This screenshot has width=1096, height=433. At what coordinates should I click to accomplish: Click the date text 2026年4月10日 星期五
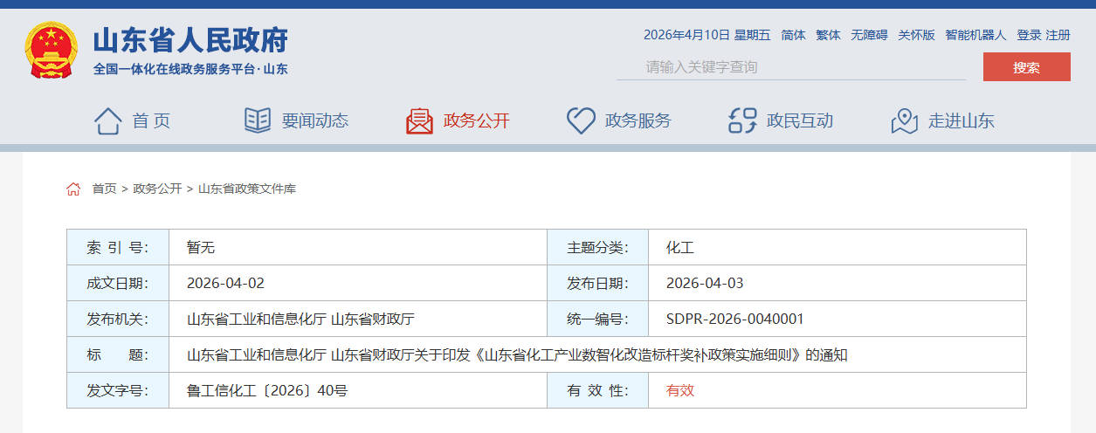point(707,35)
